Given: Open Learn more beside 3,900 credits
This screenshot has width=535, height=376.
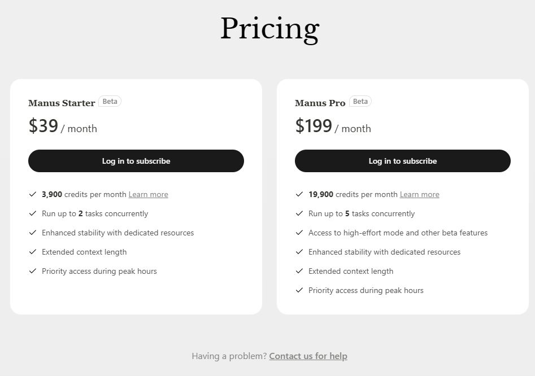Looking at the screenshot, I should (x=148, y=195).
